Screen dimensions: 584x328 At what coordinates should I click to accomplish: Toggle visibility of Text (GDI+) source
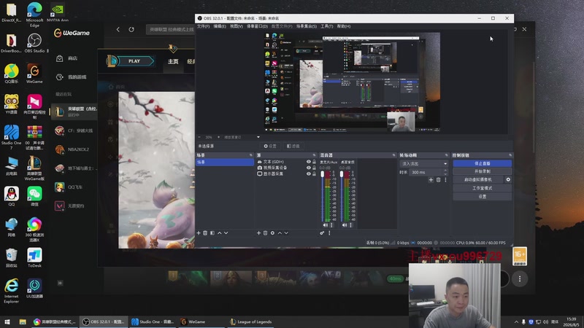pos(308,162)
